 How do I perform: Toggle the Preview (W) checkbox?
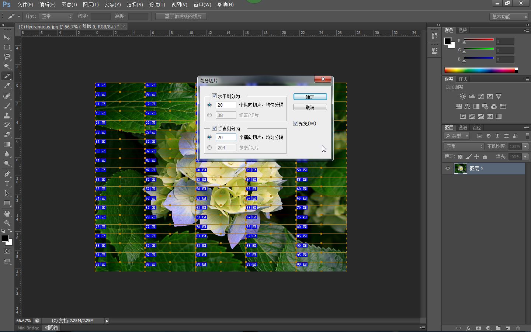295,123
